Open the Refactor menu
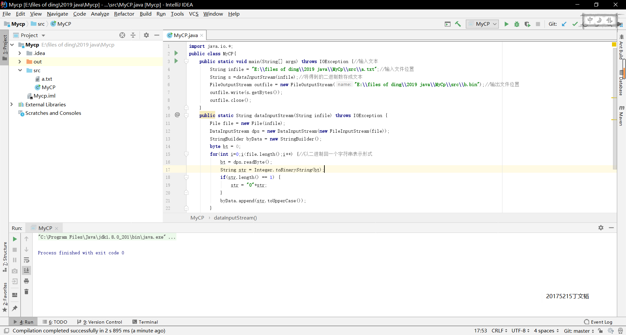 click(x=124, y=14)
